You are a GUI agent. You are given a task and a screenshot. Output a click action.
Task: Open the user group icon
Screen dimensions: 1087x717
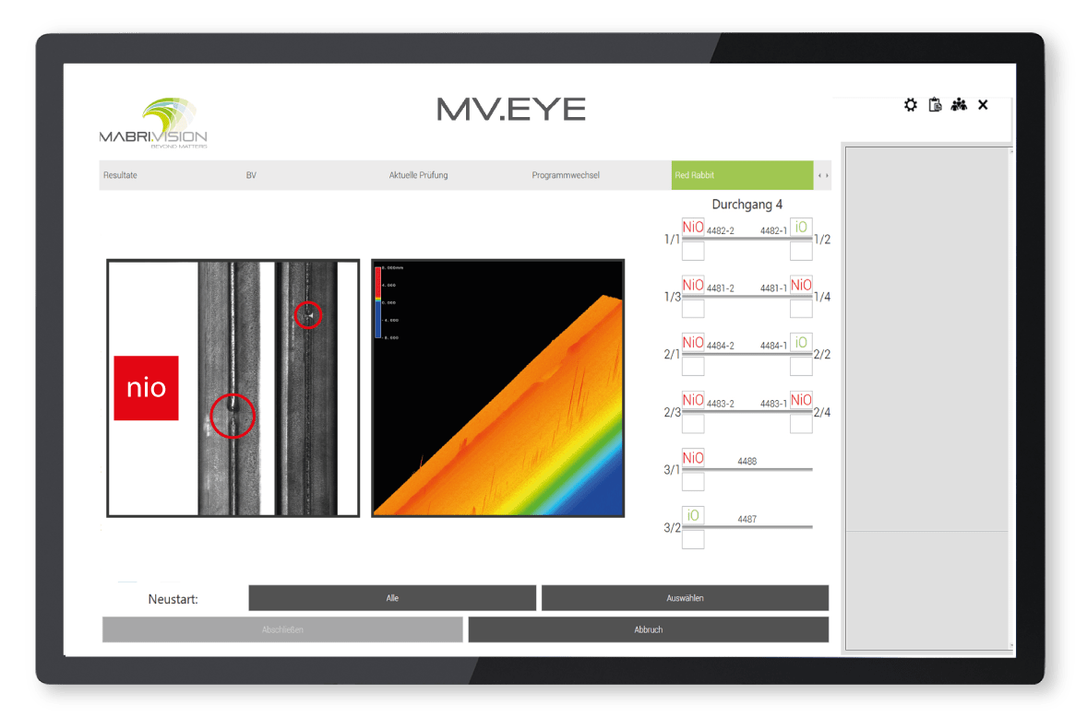click(959, 105)
